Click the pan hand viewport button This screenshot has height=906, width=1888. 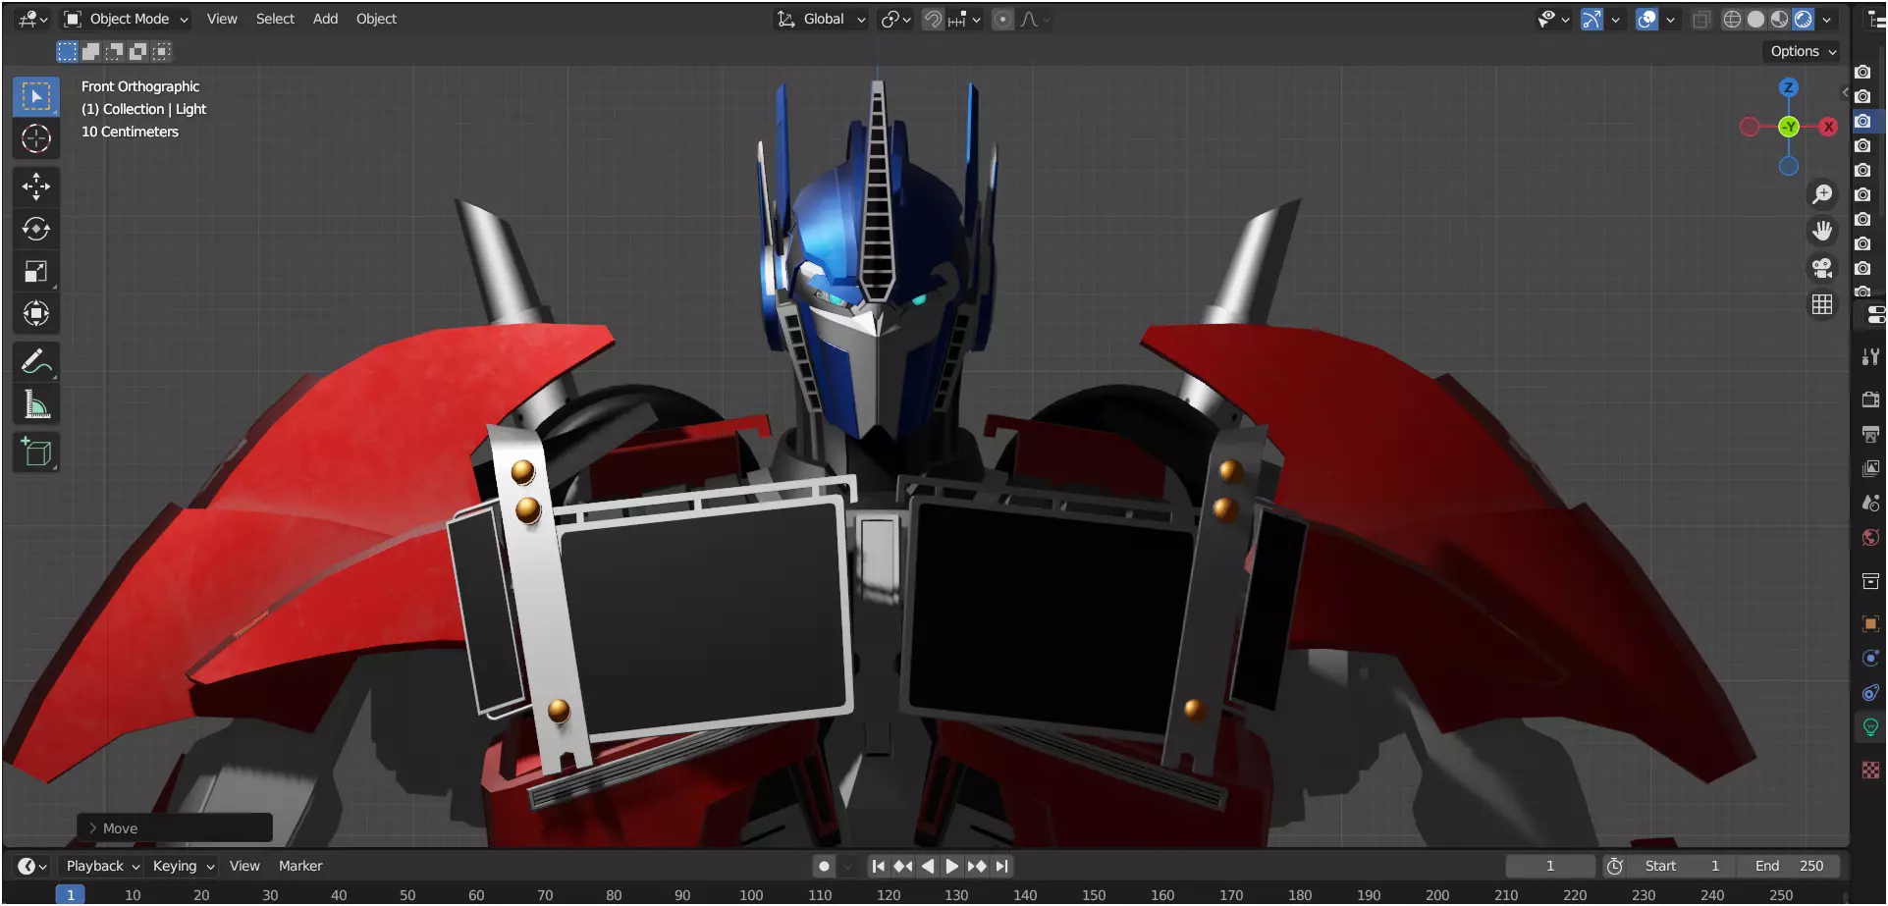coord(1822,231)
